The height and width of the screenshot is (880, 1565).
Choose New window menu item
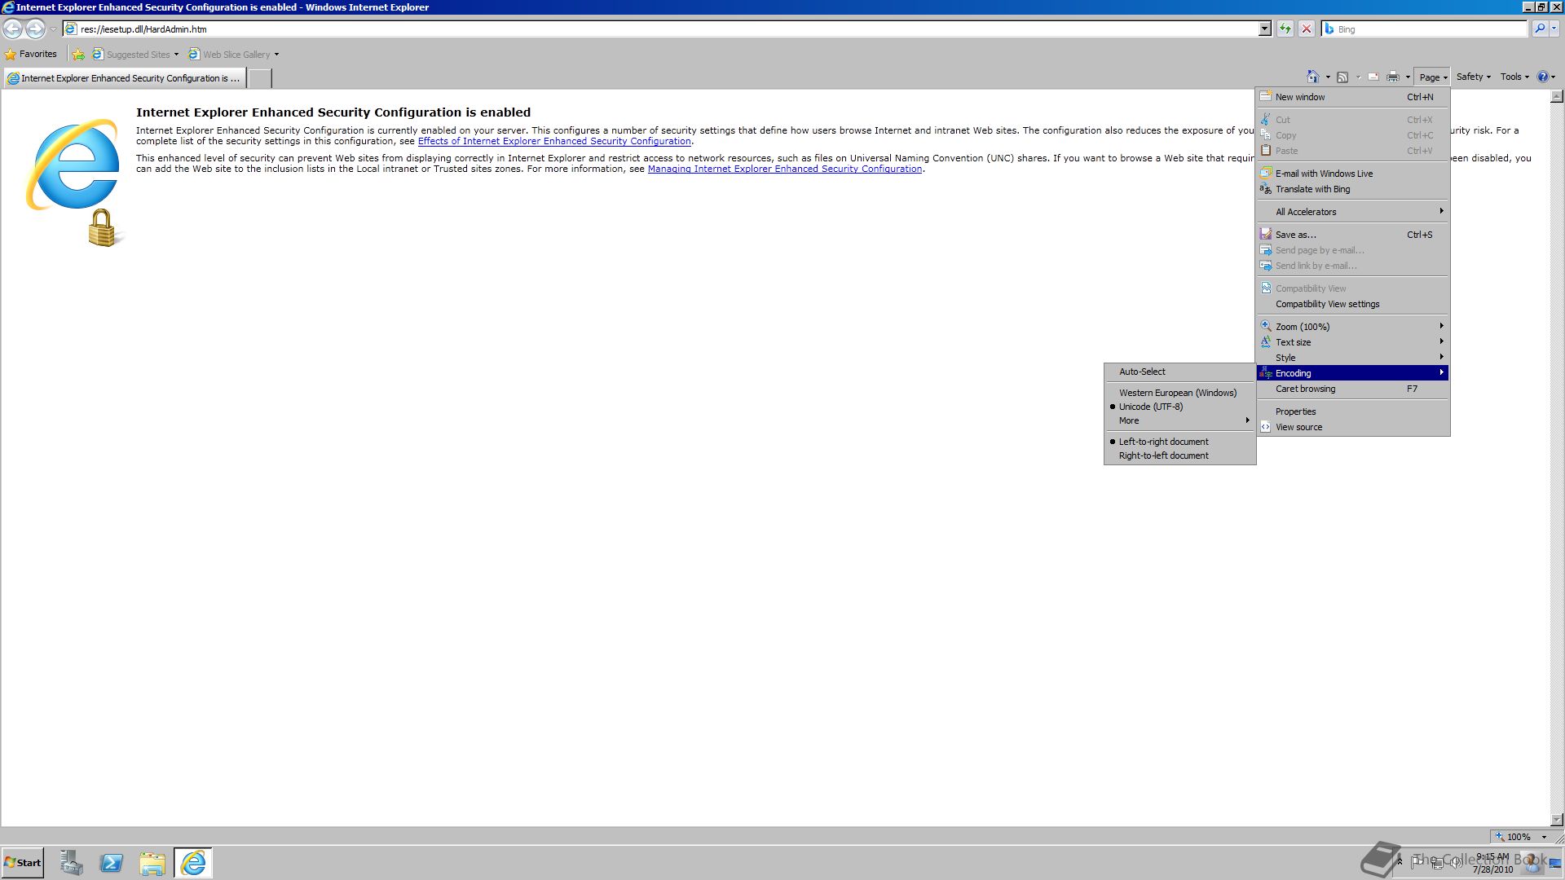click(1353, 97)
